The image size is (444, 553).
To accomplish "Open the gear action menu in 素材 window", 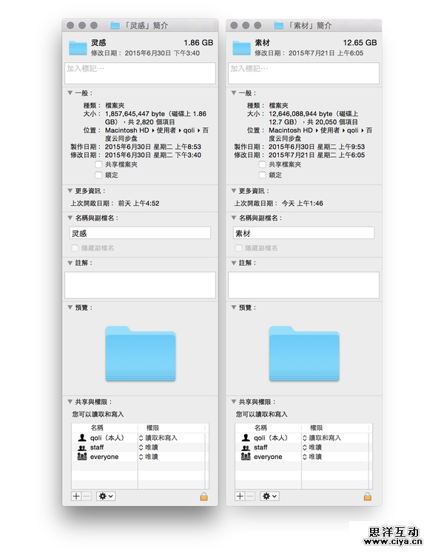I will pos(269,496).
